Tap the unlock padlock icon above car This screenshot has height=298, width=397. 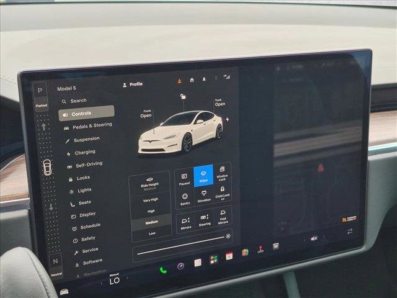tap(183, 96)
